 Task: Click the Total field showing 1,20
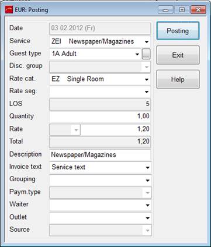[x=100, y=142]
